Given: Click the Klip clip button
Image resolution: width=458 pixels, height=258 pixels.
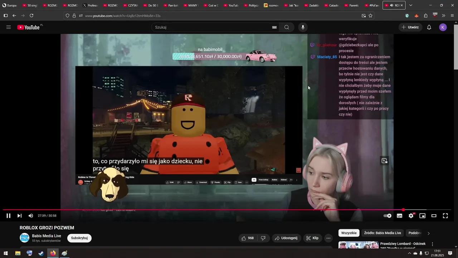Looking at the screenshot, I should point(312,238).
